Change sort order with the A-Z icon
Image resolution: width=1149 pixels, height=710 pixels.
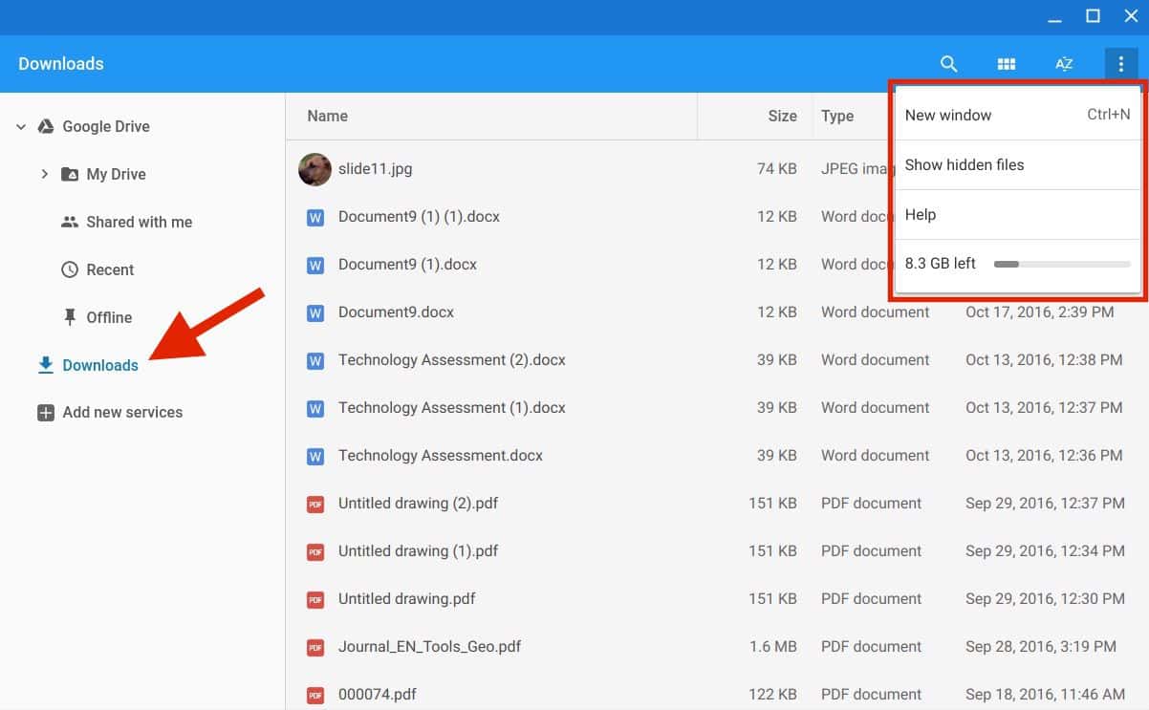[x=1063, y=64]
